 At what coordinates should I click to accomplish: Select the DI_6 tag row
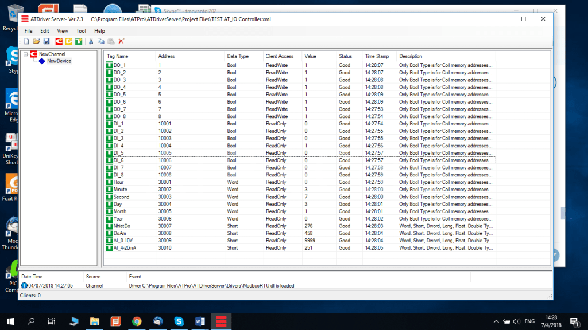click(300, 160)
